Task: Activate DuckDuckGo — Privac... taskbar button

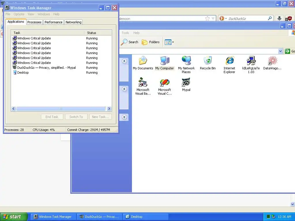Action: click(x=99, y=217)
